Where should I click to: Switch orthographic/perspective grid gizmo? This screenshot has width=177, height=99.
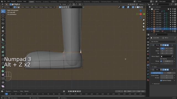tap(144, 30)
